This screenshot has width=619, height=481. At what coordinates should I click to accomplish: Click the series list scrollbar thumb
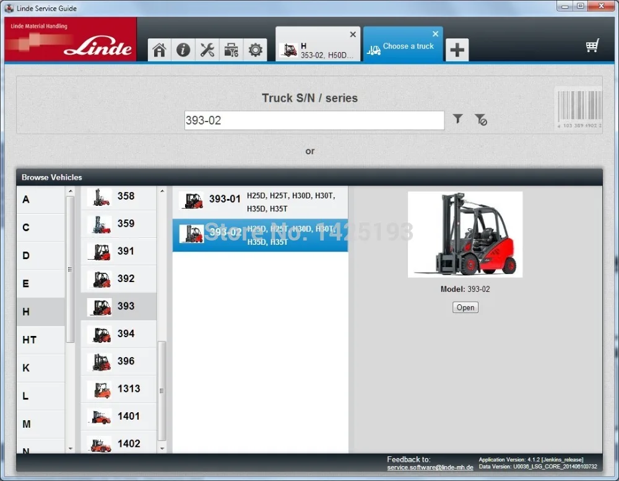162,391
